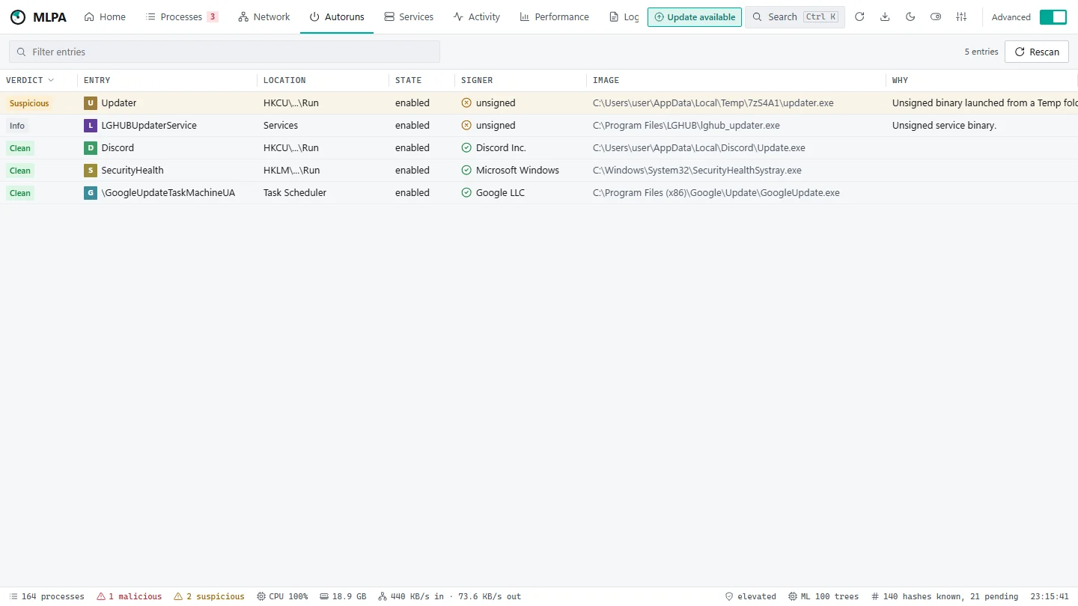Click the Info verdict badge
The width and height of the screenshot is (1078, 606).
(x=17, y=126)
